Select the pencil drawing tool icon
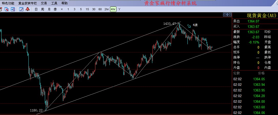This screenshot has height=115, width=278. click(21, 9)
